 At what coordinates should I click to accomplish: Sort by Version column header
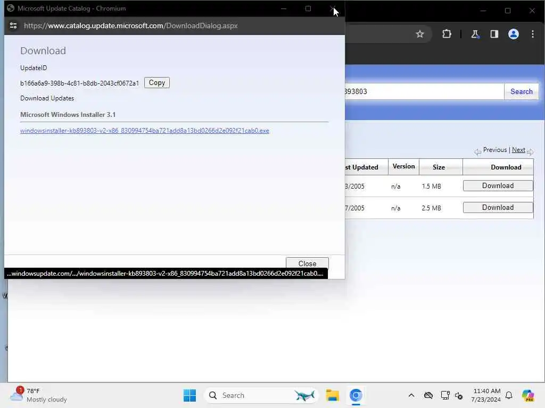click(403, 166)
